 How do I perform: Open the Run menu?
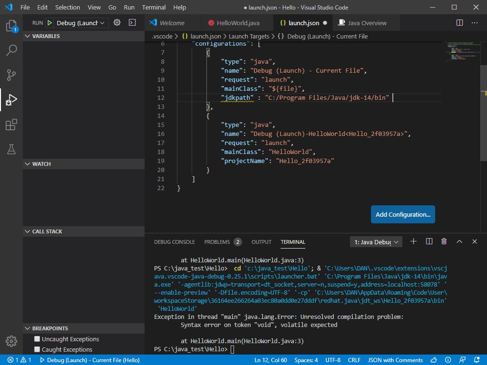129,7
